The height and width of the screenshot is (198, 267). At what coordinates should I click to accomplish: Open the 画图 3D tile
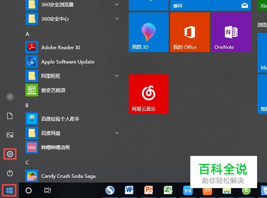149,32
